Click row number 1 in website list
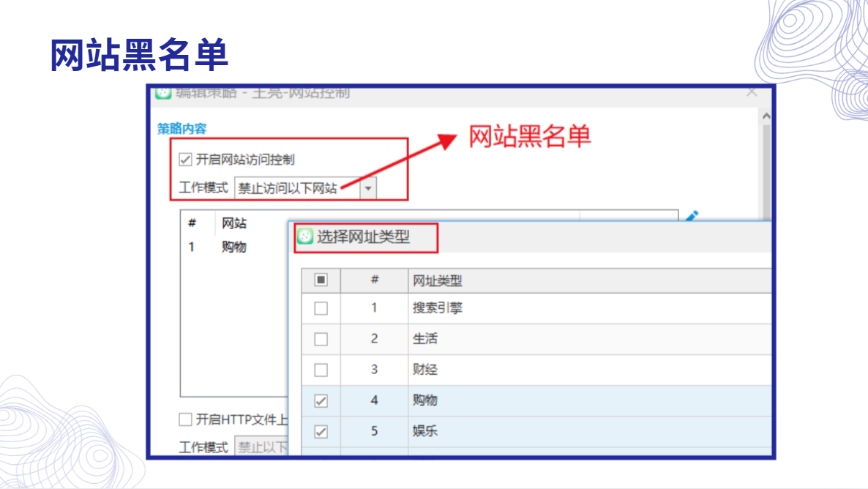Viewport: 868px width, 489px height. (x=192, y=247)
